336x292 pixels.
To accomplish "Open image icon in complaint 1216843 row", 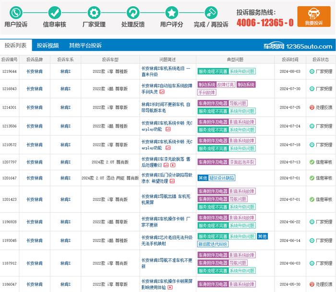I will coord(162,92).
